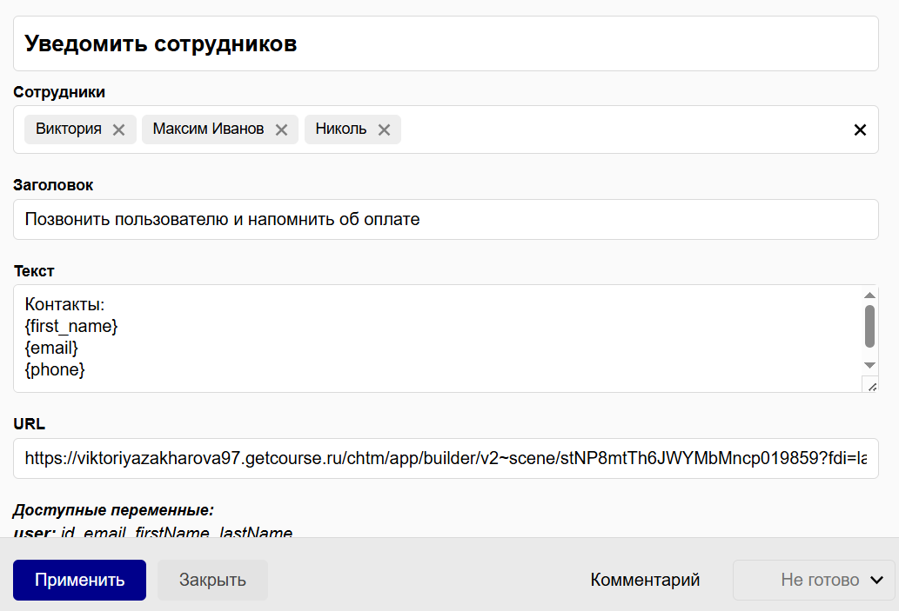
Task: Click the Текст field label
Action: point(34,271)
